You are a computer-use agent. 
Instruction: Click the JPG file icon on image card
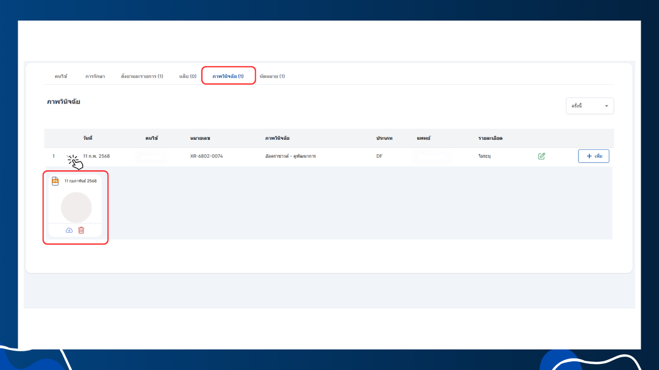click(55, 181)
